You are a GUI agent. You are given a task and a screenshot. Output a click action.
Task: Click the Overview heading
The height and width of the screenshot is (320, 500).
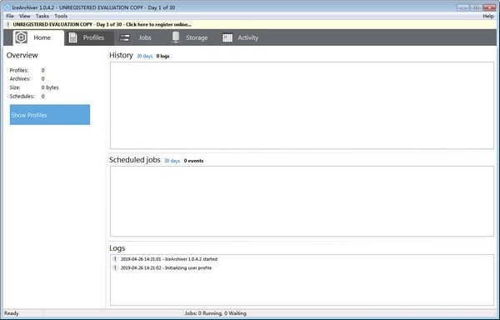pos(22,55)
